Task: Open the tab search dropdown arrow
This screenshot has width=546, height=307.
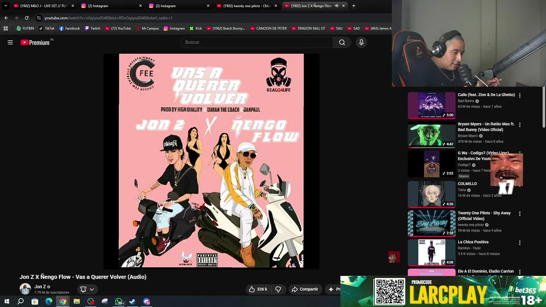Action: (6, 6)
